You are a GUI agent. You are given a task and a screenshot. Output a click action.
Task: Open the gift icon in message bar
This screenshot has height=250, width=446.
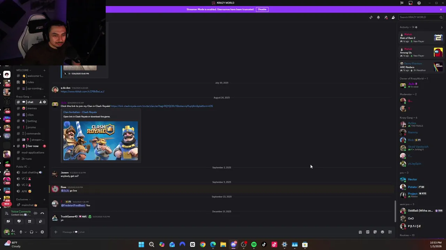pos(360,232)
